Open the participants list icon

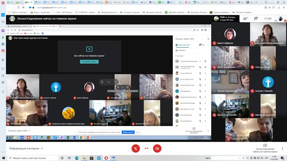pos(245,19)
